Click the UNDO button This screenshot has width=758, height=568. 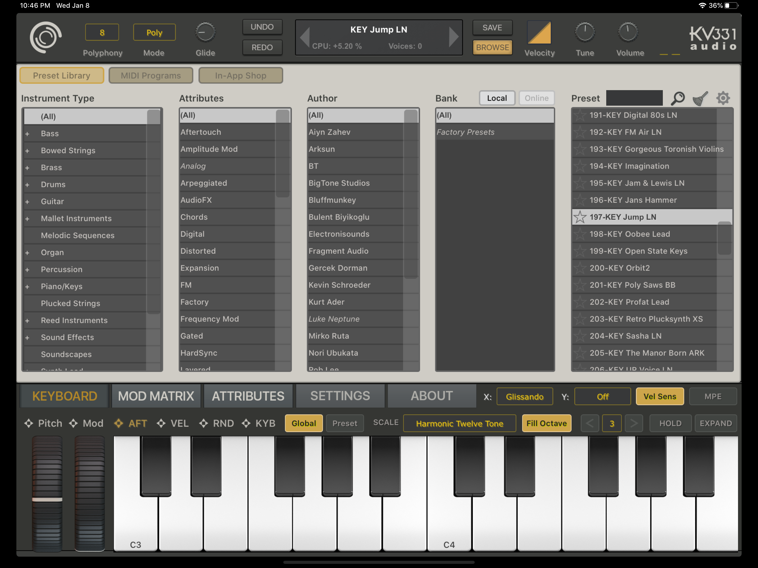[262, 27]
